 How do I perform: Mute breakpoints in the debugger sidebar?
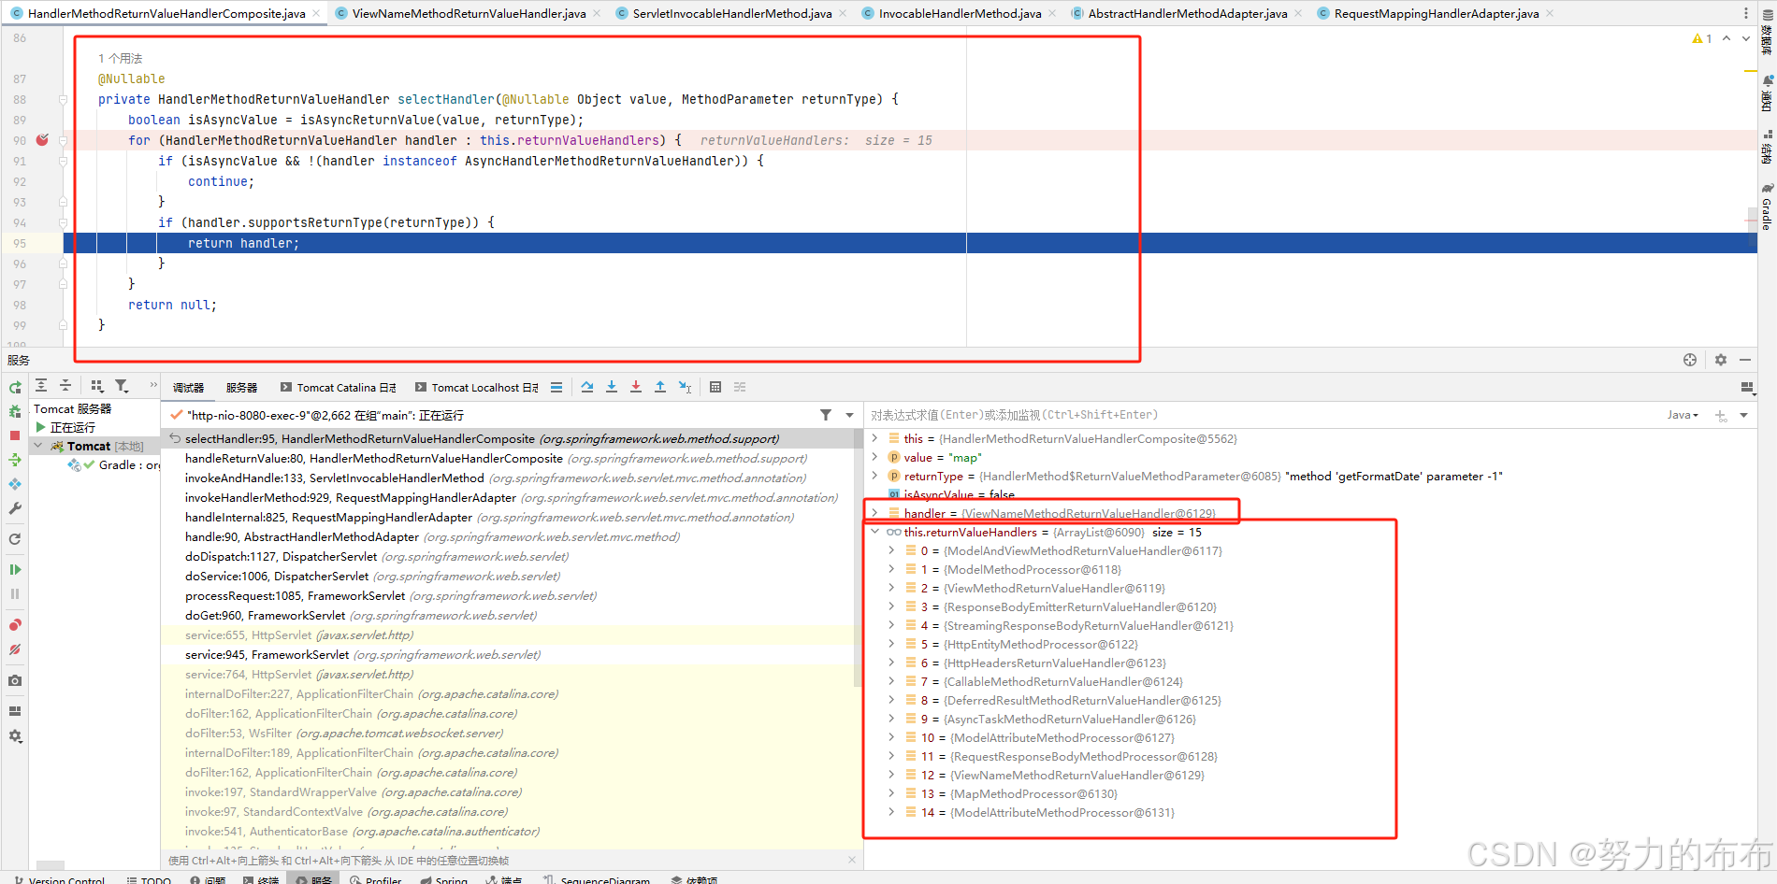15,649
